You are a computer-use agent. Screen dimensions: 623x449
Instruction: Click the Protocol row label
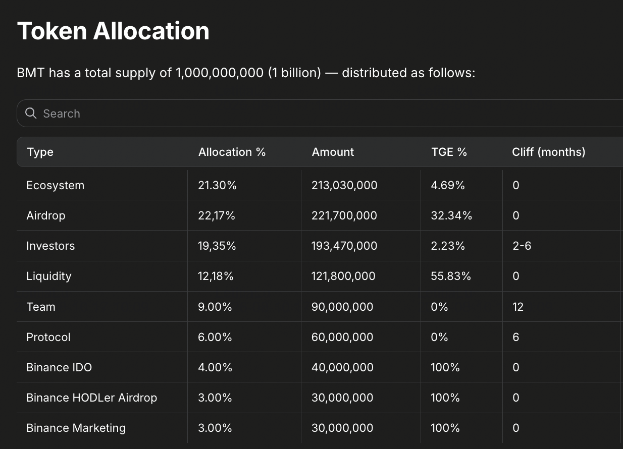48,337
